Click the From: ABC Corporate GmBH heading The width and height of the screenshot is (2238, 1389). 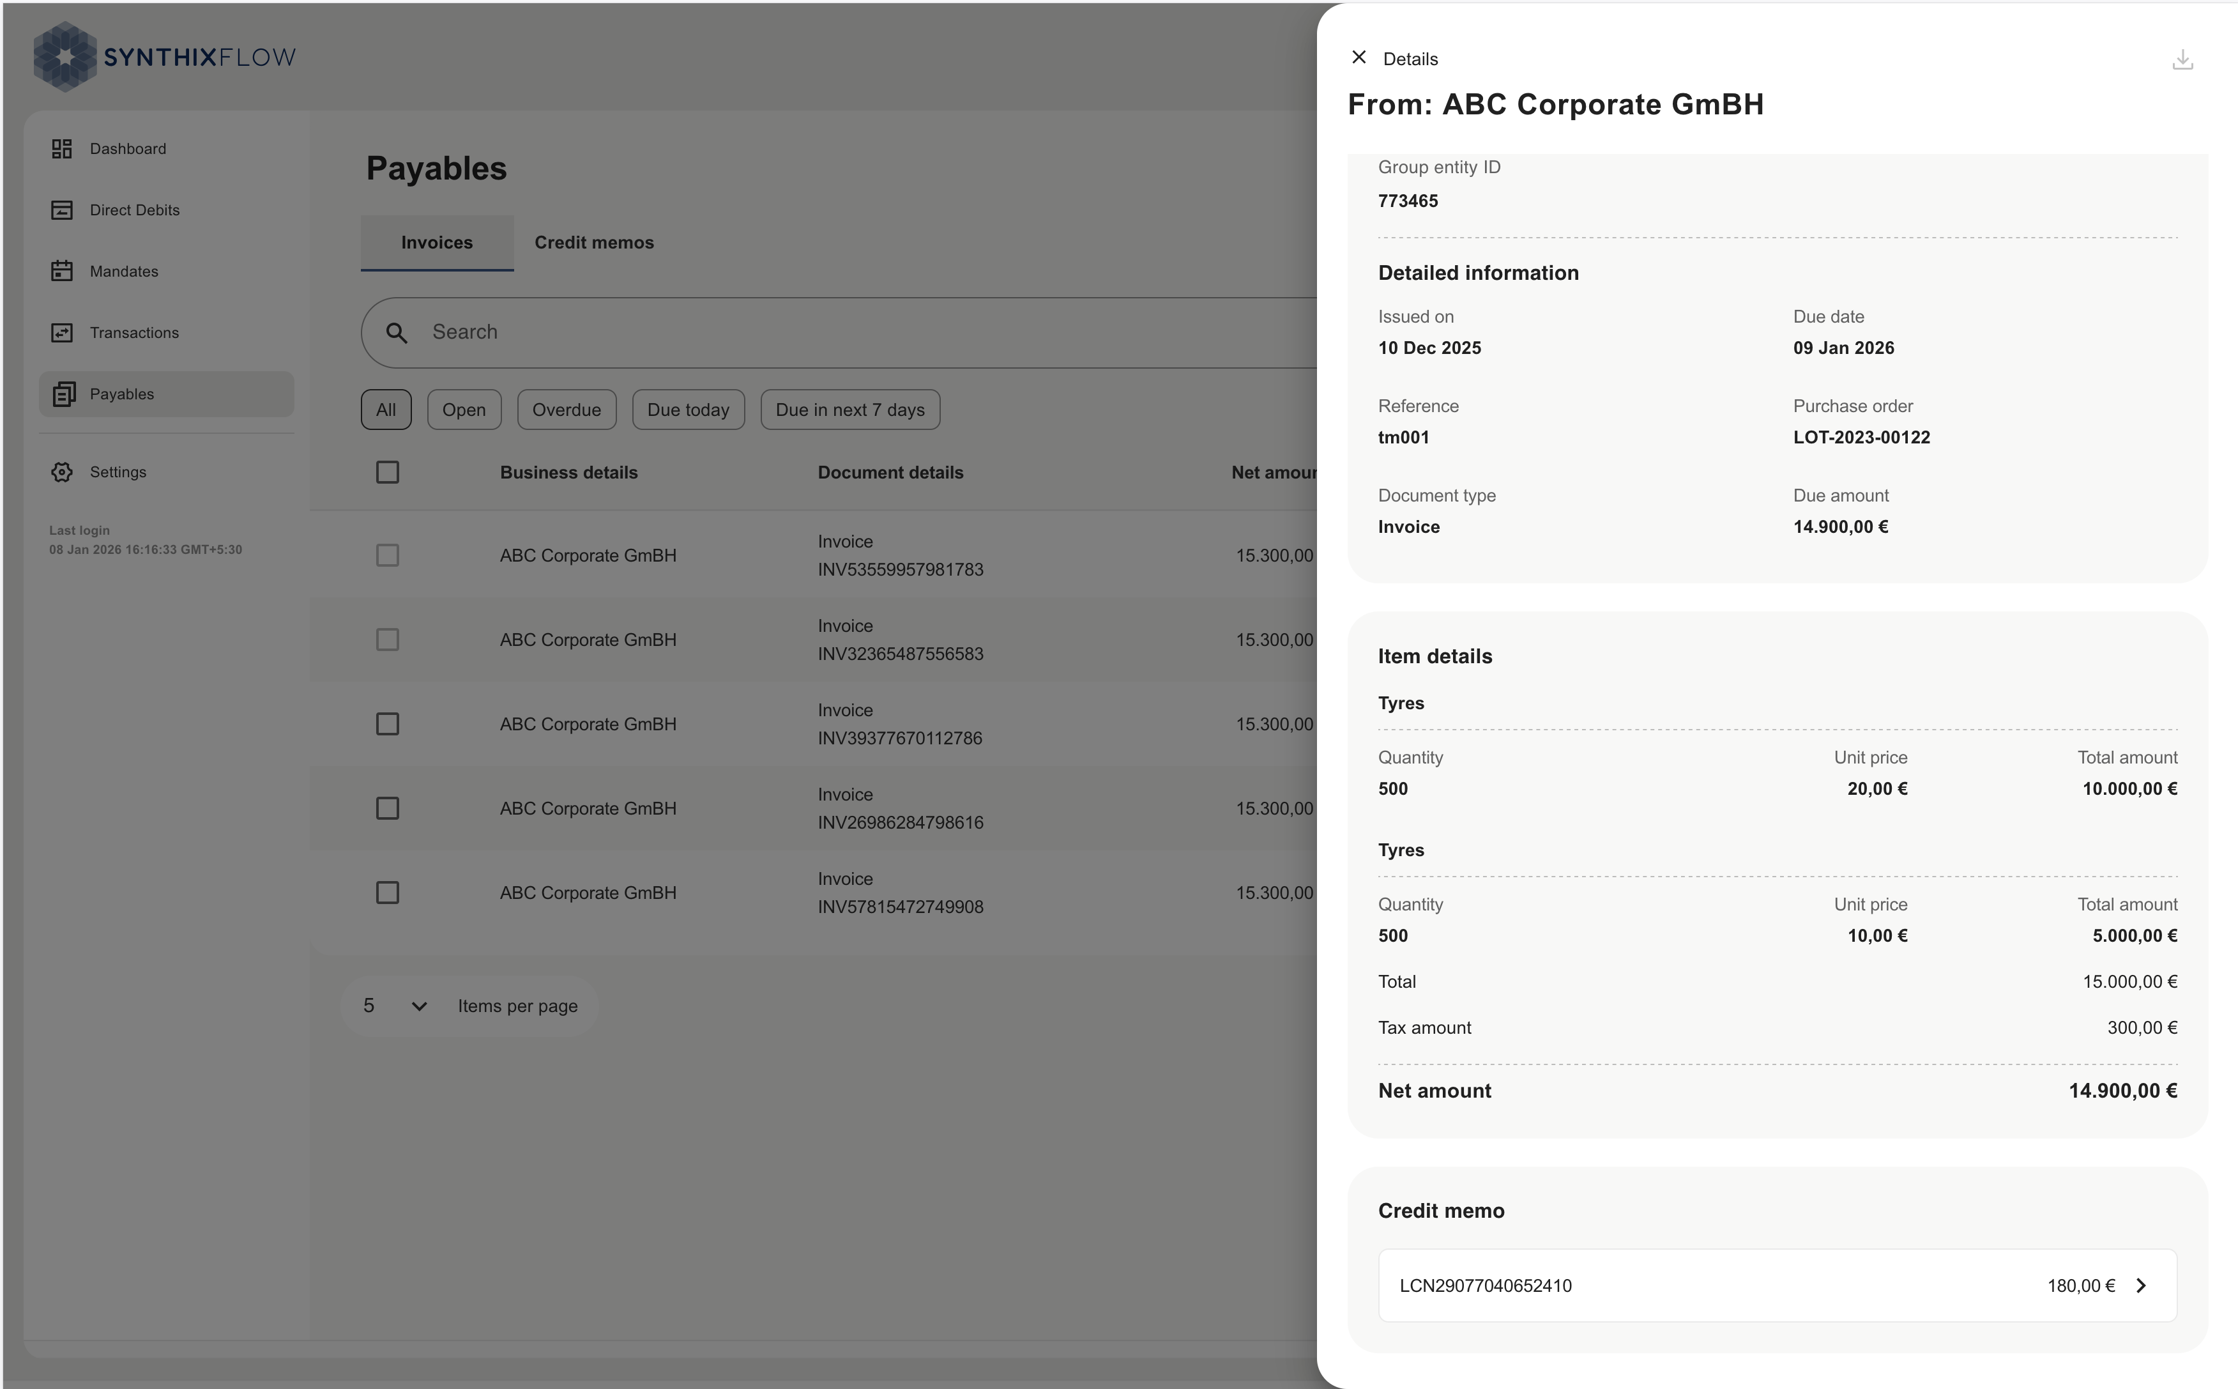click(1556, 105)
